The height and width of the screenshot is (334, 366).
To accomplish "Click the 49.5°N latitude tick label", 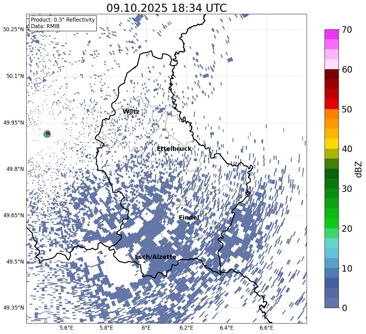I will [15, 261].
